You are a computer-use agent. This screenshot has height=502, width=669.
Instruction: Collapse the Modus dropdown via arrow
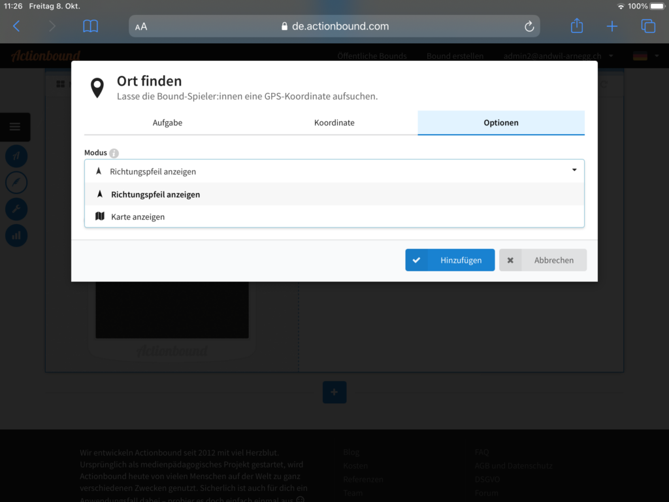pyautogui.click(x=574, y=171)
